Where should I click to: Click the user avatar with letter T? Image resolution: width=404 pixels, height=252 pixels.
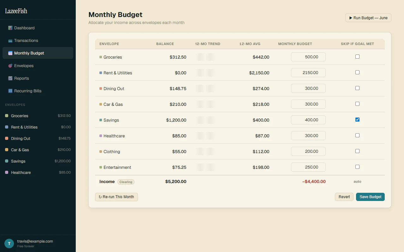point(9,243)
